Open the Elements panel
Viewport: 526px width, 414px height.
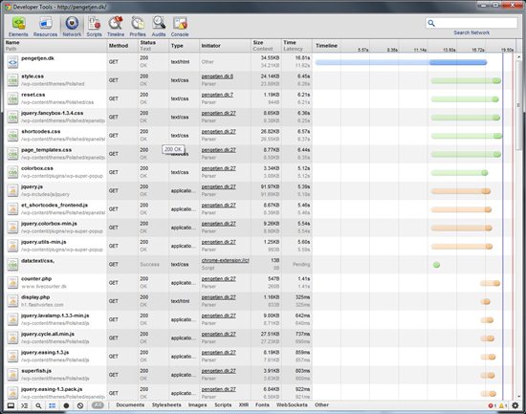(x=18, y=27)
